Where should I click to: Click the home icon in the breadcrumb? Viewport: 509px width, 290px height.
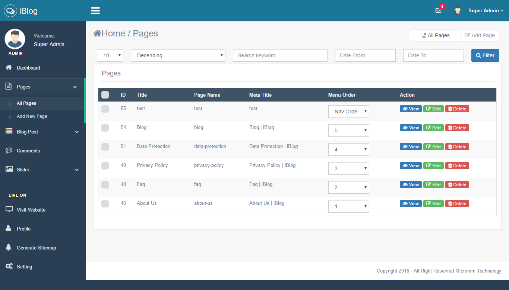(x=97, y=33)
